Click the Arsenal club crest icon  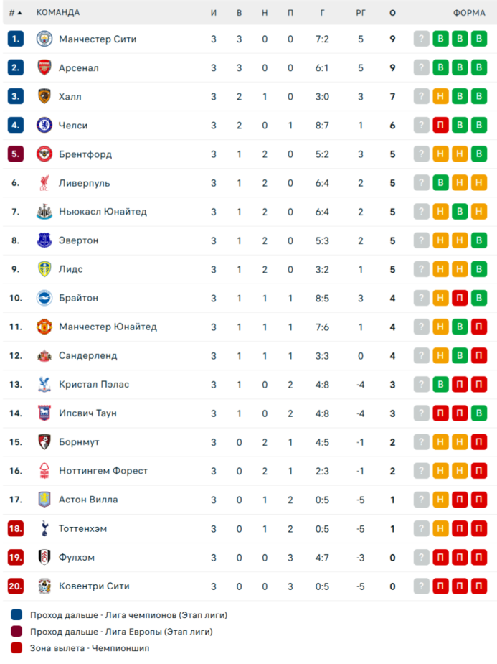coord(44,67)
